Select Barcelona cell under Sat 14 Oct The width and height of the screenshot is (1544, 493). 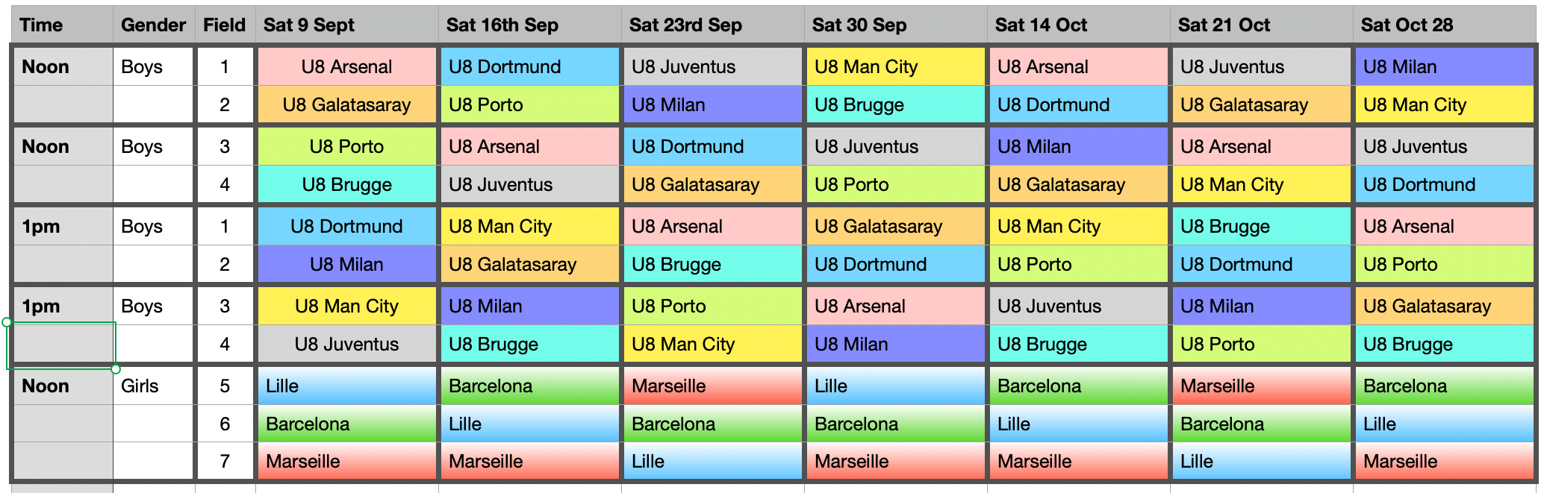1078,386
